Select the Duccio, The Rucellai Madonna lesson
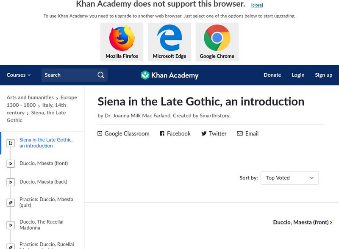The height and width of the screenshot is (249, 339). 45,224
